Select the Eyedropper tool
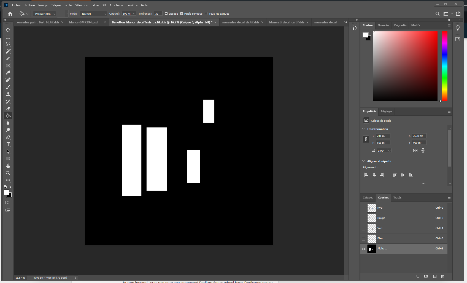Viewport: 467px width, 283px height. [8, 73]
